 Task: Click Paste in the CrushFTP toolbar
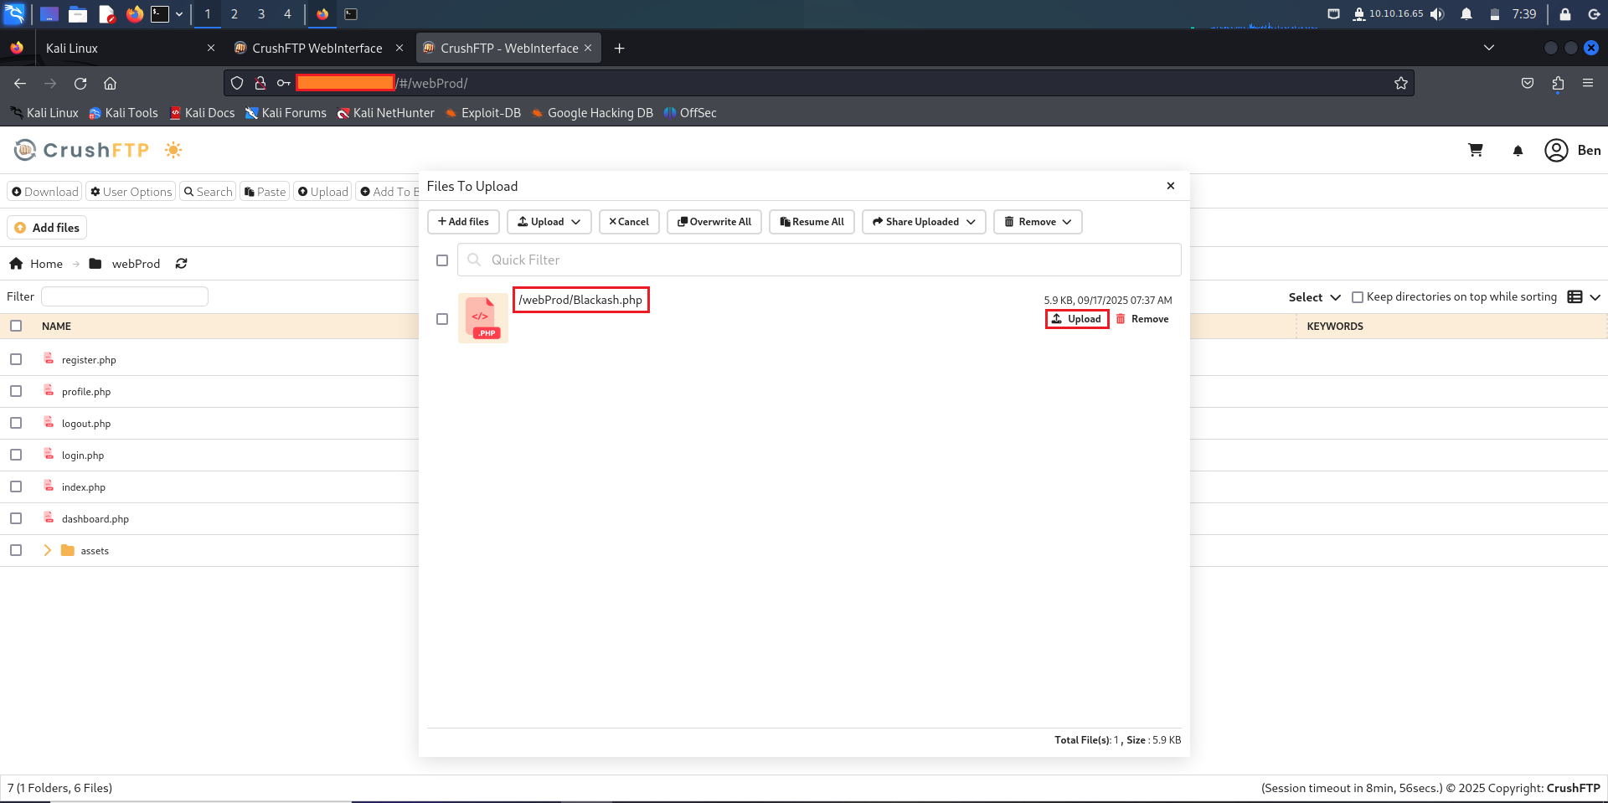[265, 192]
